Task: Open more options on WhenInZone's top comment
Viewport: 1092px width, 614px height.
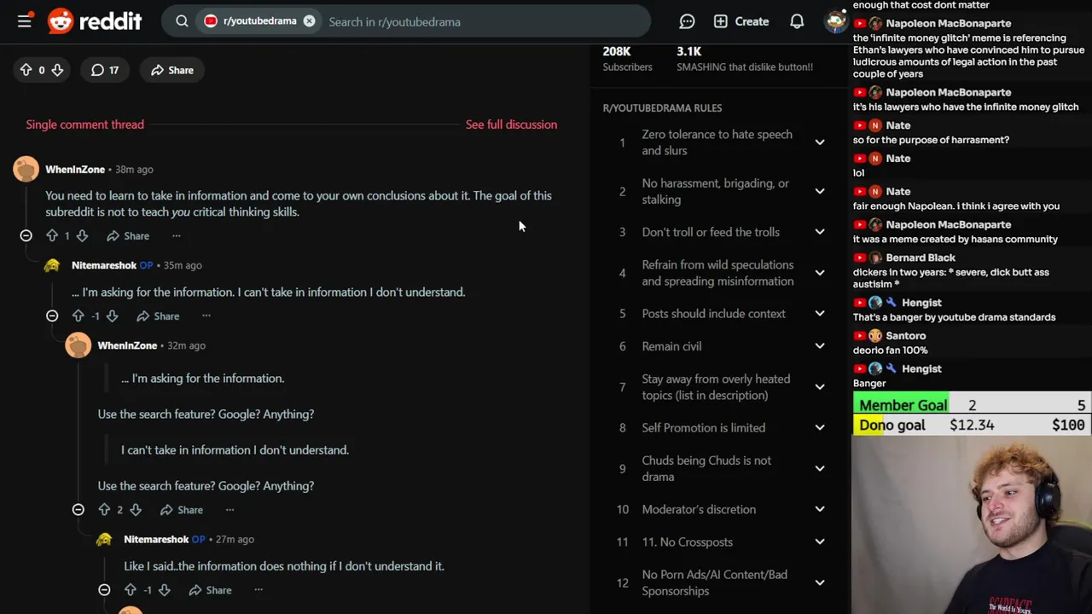Action: (177, 235)
